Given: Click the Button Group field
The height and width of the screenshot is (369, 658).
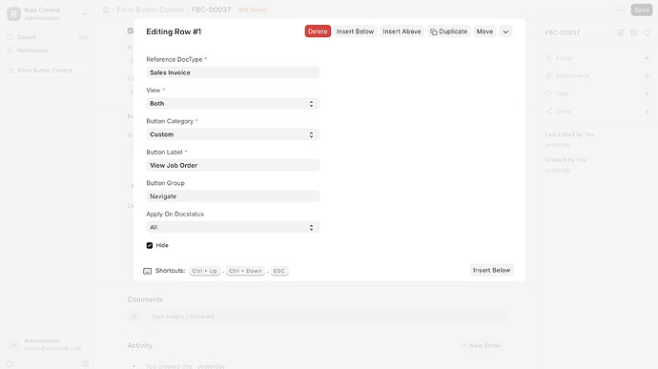Looking at the screenshot, I should coord(233,196).
